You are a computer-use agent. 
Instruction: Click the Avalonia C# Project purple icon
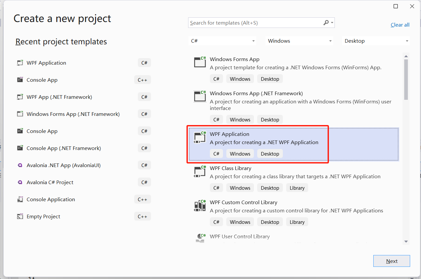(20, 182)
